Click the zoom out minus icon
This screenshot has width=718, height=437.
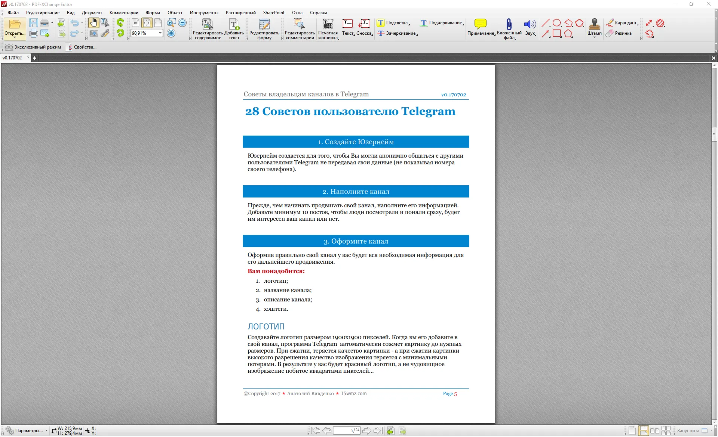[182, 23]
